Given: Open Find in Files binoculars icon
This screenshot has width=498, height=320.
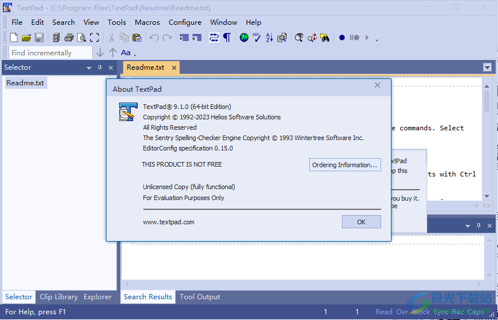Looking at the screenshot, I should (x=325, y=37).
